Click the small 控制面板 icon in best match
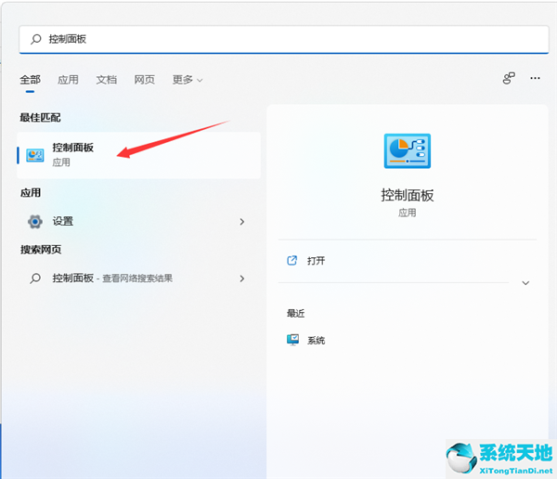Image resolution: width=557 pixels, height=479 pixels. (35, 156)
